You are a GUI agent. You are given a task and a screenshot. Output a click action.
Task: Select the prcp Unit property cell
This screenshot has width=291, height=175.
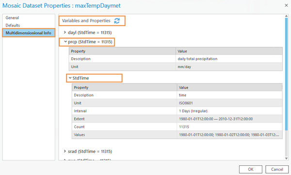(x=122, y=66)
